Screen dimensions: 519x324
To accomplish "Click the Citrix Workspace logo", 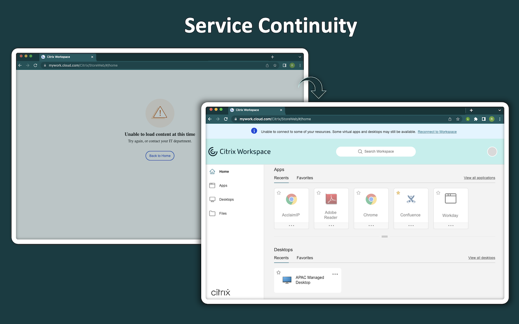I will click(x=239, y=151).
